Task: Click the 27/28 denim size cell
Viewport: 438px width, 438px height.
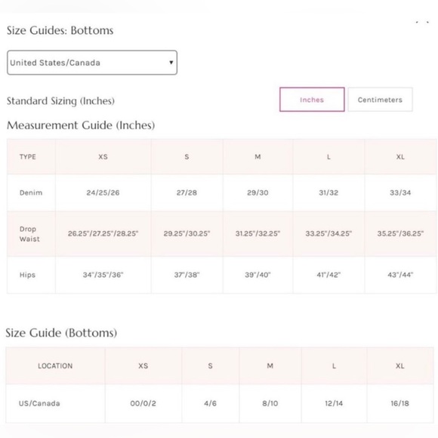Action: coord(187,193)
